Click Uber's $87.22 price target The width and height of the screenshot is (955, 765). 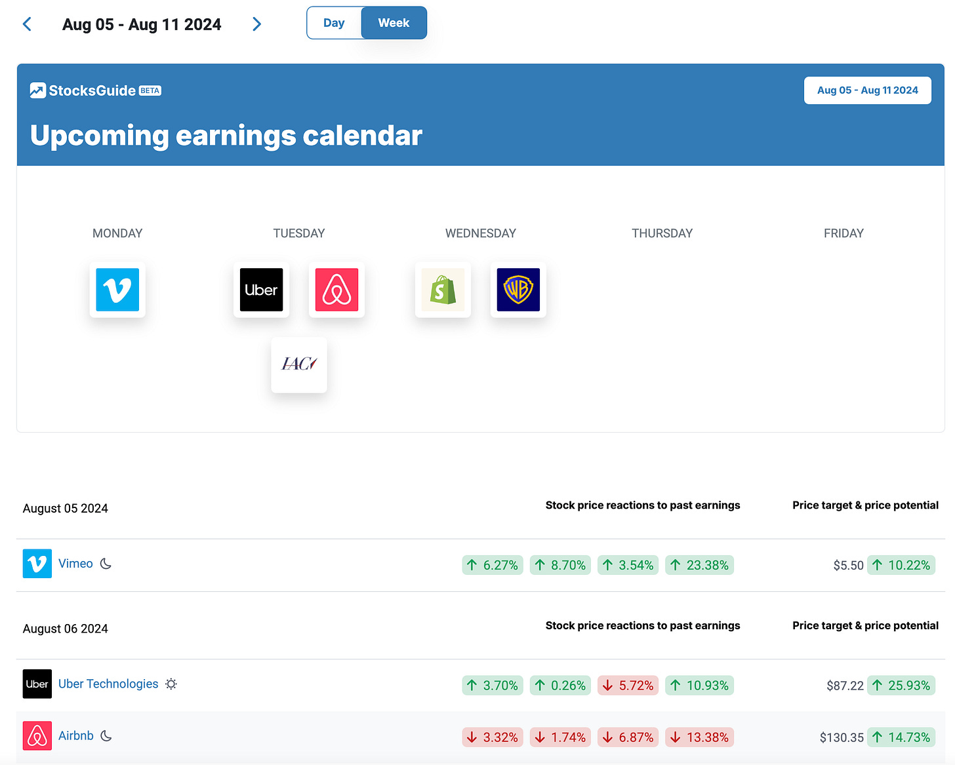coord(845,686)
